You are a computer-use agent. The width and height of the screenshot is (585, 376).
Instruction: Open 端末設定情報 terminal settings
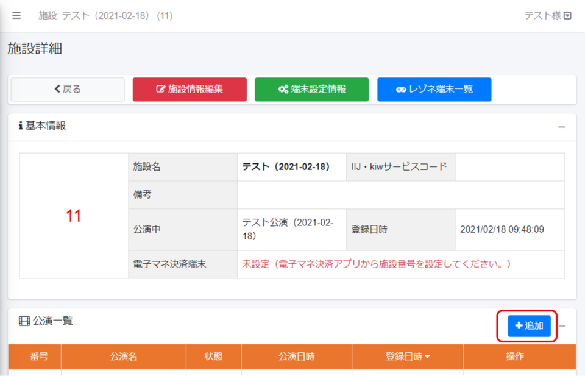pos(311,89)
